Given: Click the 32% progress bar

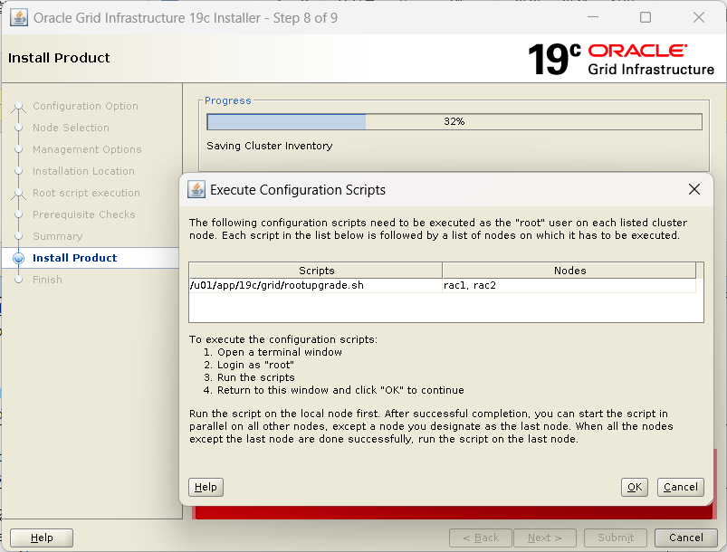Looking at the screenshot, I should tap(454, 122).
